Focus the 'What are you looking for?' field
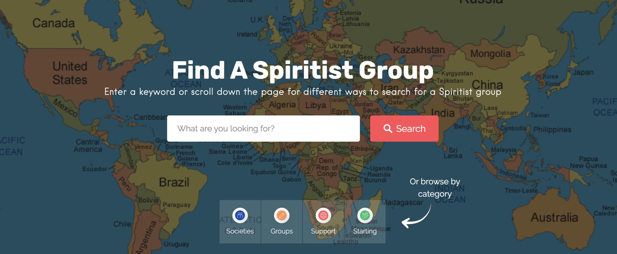Image resolution: width=617 pixels, height=254 pixels. tap(263, 129)
